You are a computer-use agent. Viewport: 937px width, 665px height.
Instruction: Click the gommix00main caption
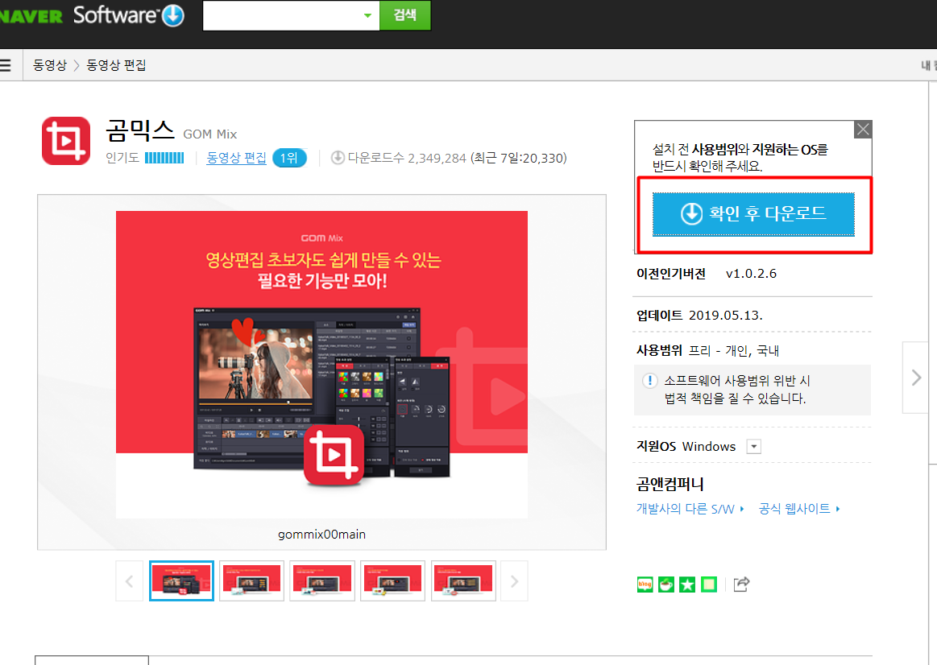[x=321, y=535]
